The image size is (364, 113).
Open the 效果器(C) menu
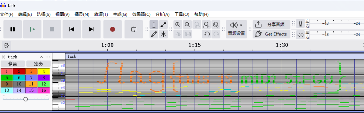click(x=141, y=14)
